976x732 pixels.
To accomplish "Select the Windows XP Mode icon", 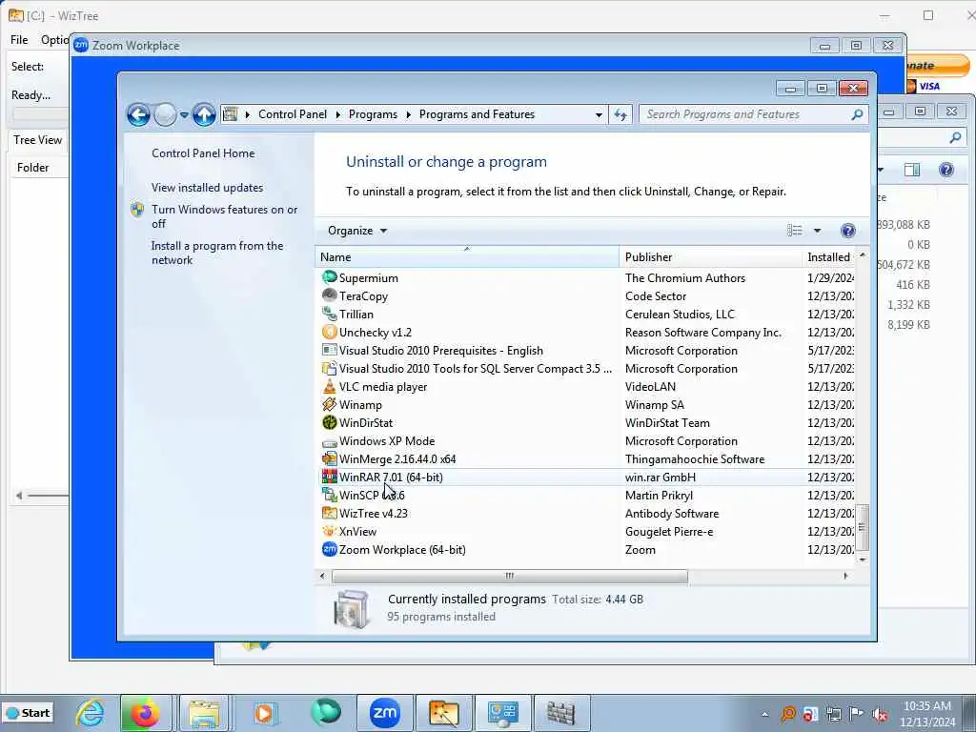I will pos(329,441).
